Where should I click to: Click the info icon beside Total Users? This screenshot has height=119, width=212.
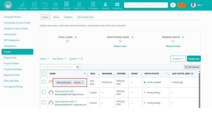click(x=76, y=37)
